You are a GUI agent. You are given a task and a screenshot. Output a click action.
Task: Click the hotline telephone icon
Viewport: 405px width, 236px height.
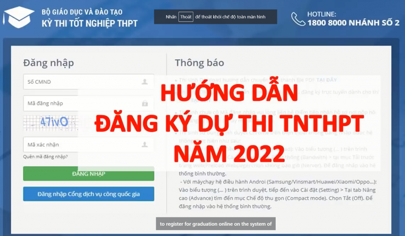pos(296,18)
